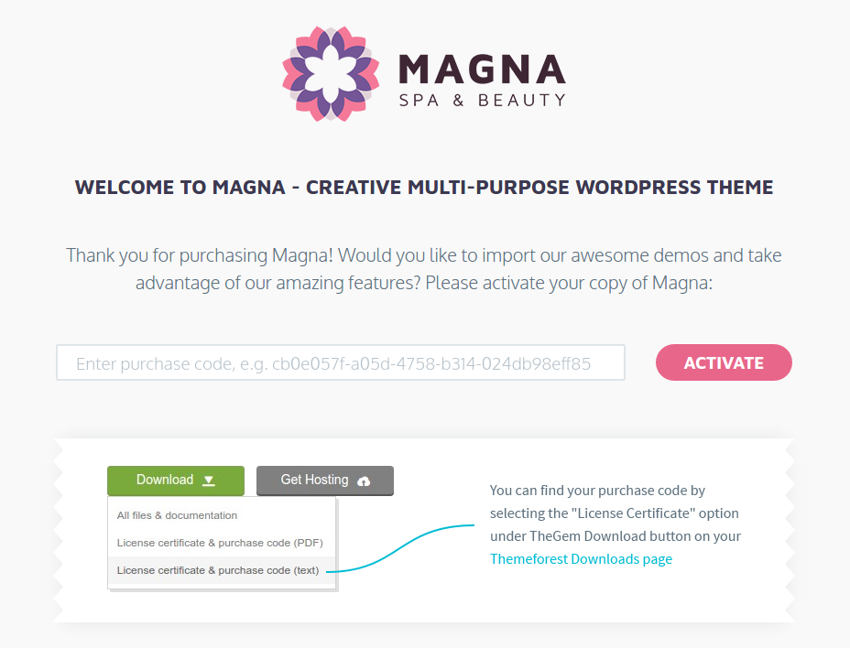Open the green Download dropdown
The image size is (850, 648).
[176, 481]
